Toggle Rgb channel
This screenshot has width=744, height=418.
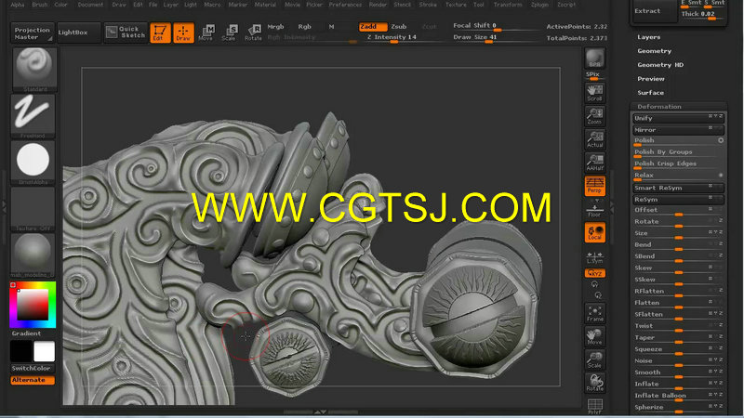click(305, 27)
